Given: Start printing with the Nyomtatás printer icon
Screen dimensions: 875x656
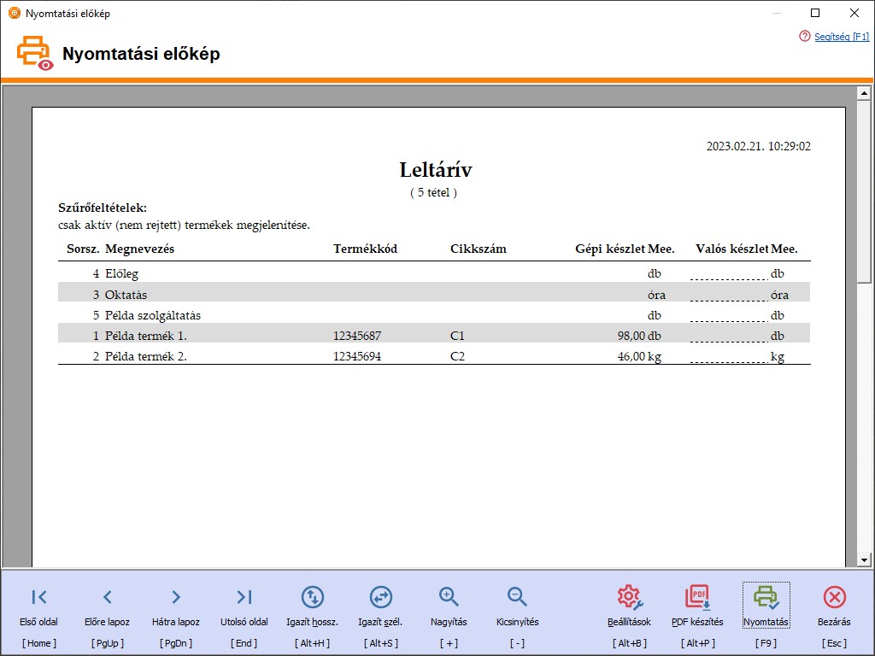Looking at the screenshot, I should 765,597.
